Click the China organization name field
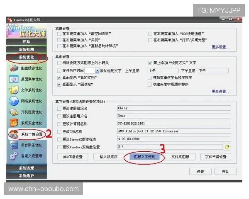Screen dimensions: 249x199 [174, 108]
